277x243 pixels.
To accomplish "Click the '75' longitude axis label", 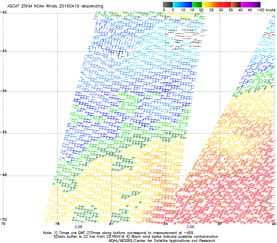I will point(3,224).
